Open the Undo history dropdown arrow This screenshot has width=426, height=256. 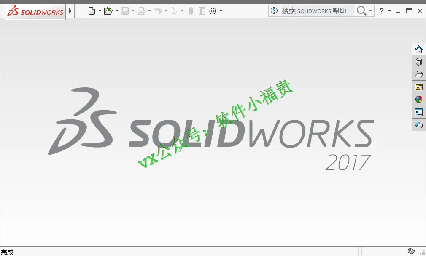(166, 11)
